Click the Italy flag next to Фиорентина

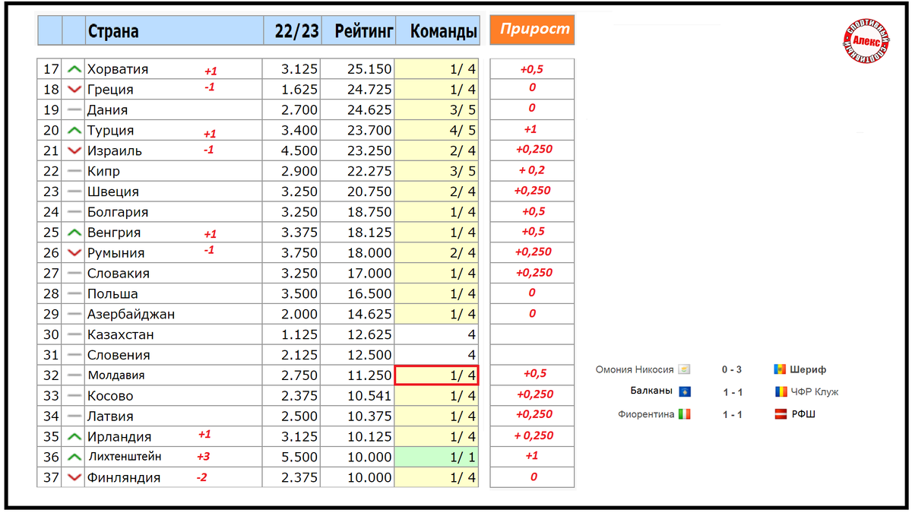point(684,414)
